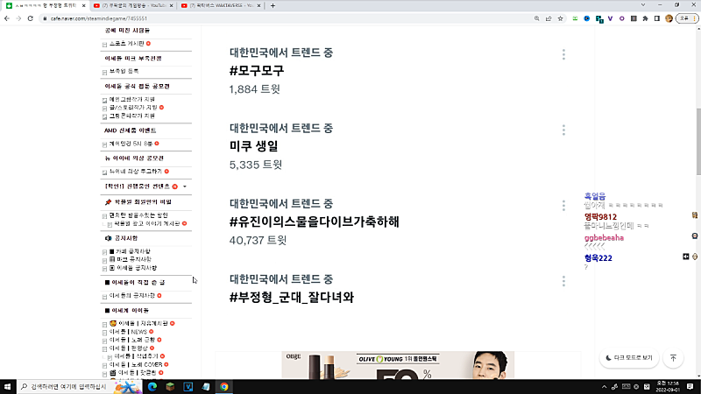
Task: Close the Naver Cafe tab
Action: pos(83,5)
